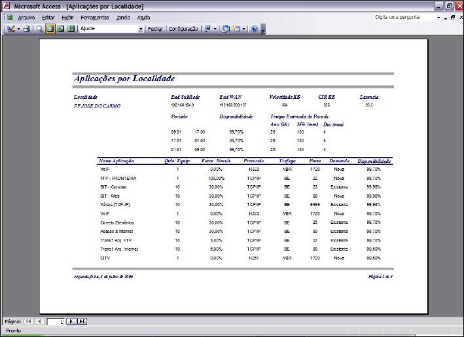Click the 100,00% Fator Simult. value
The height and width of the screenshot is (337, 464).
(x=217, y=178)
